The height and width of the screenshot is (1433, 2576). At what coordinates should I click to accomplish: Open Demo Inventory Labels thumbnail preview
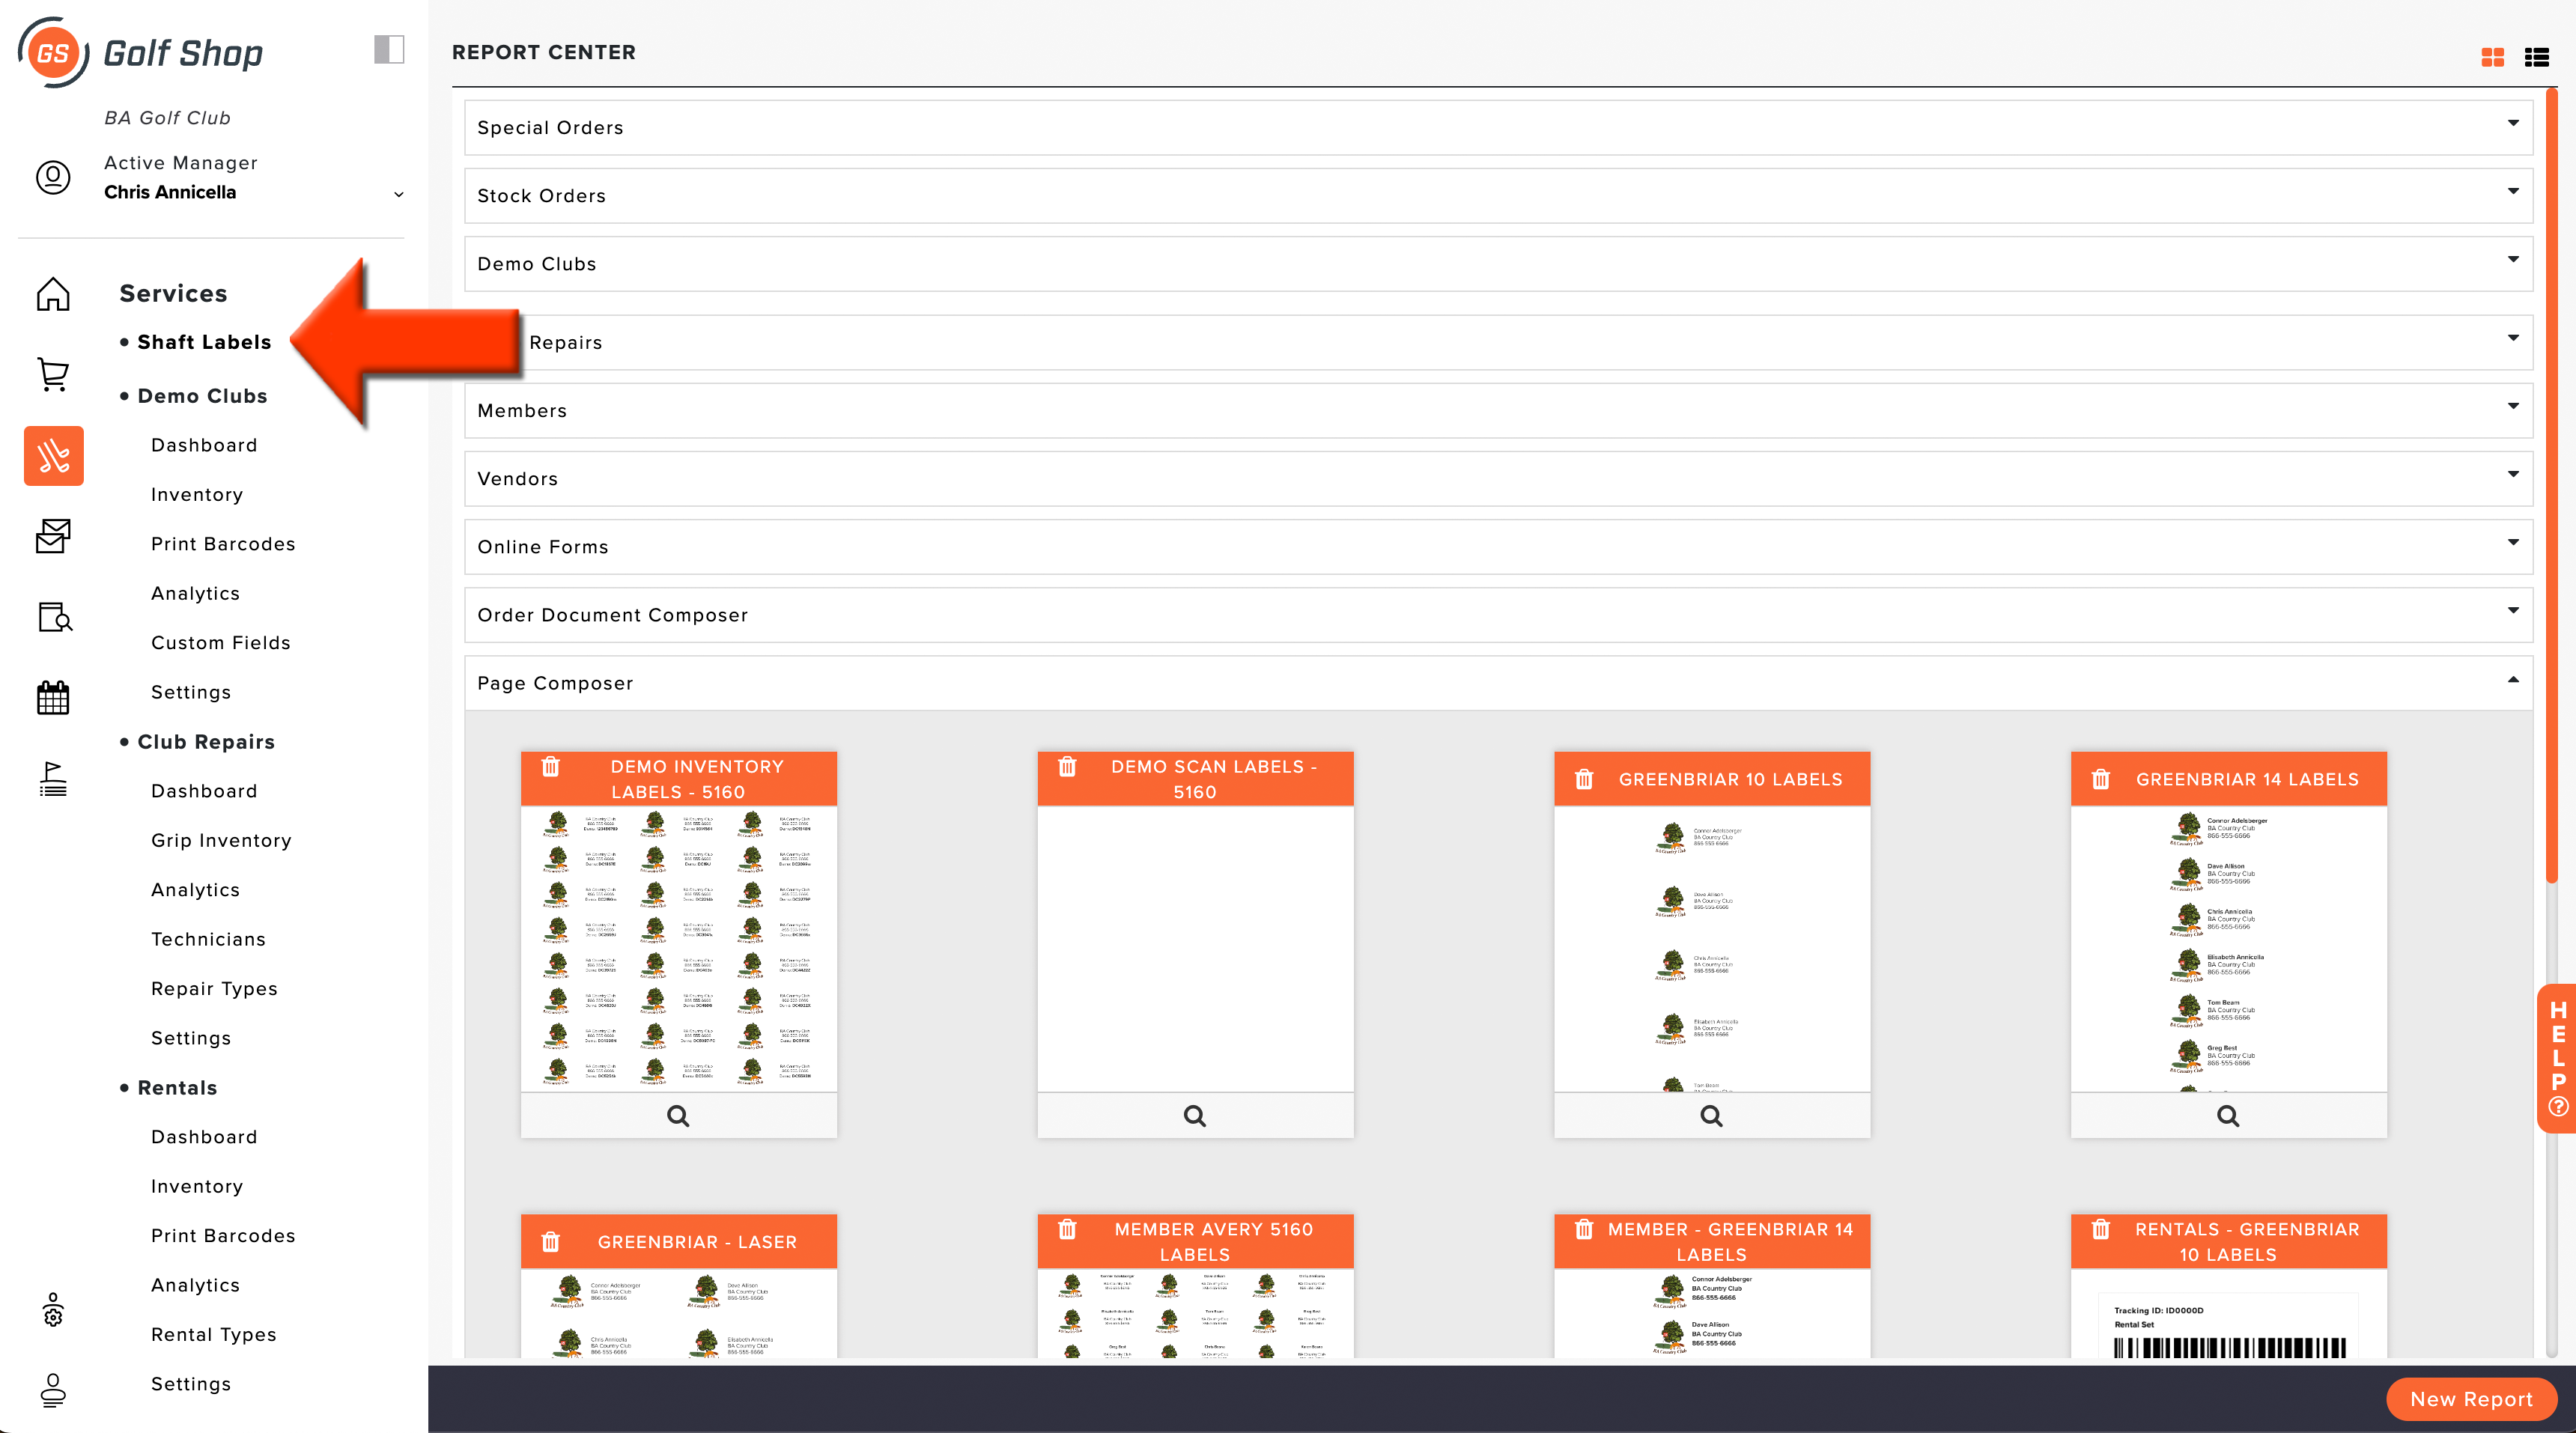click(678, 949)
